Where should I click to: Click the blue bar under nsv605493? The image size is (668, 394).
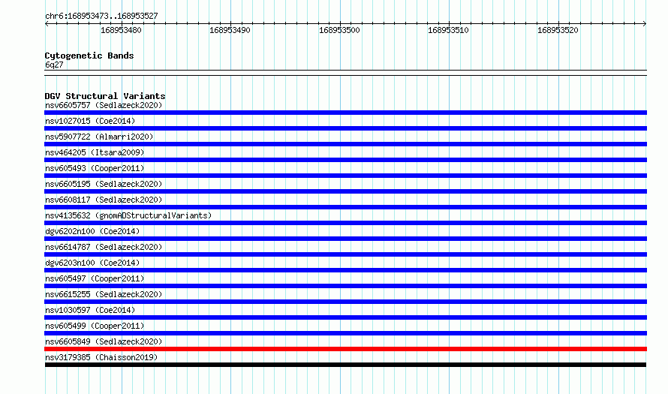[345, 176]
